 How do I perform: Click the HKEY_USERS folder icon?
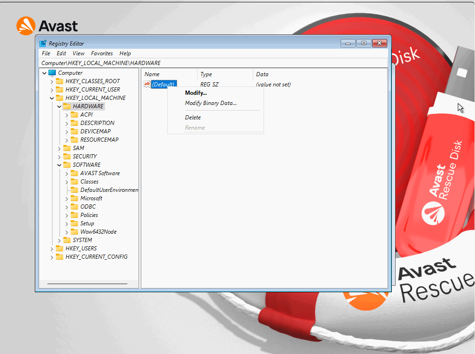coord(59,249)
